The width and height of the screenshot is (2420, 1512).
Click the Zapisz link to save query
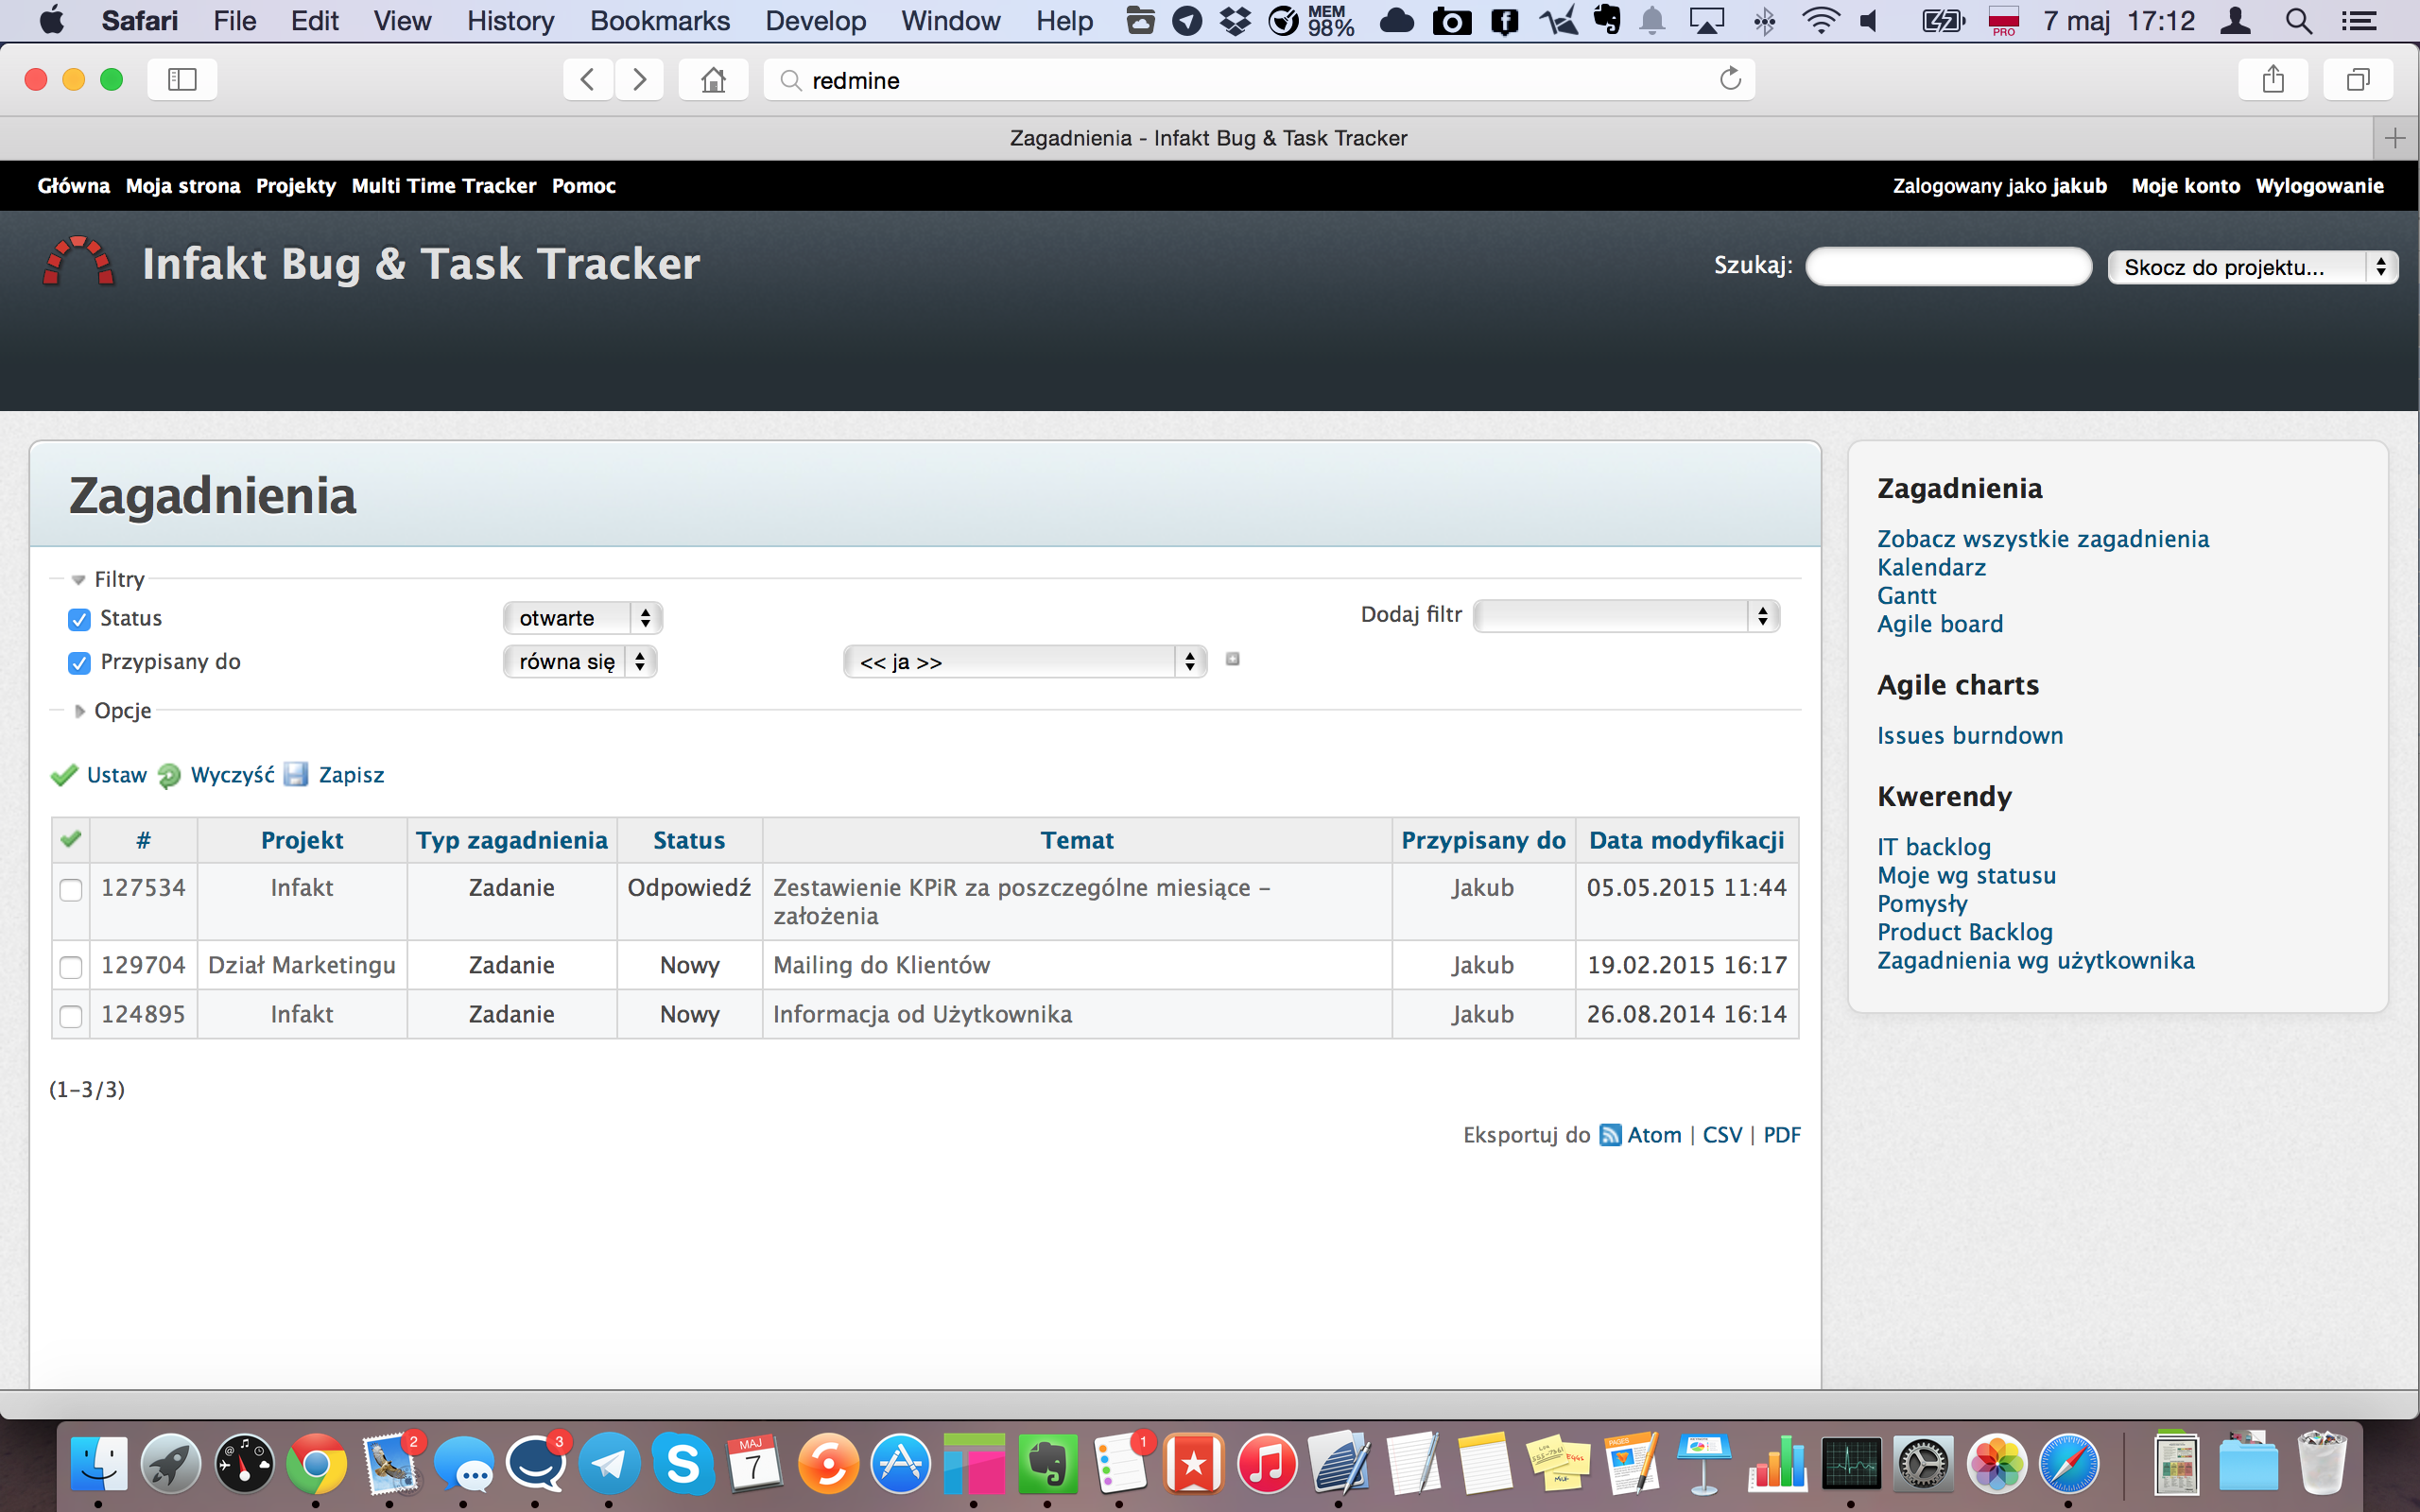350,775
